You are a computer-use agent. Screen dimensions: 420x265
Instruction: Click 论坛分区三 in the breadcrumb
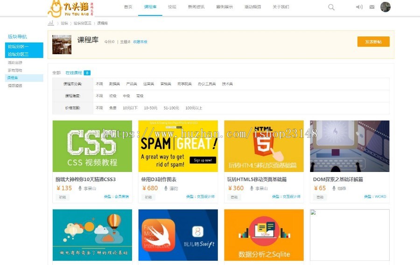coord(83,23)
